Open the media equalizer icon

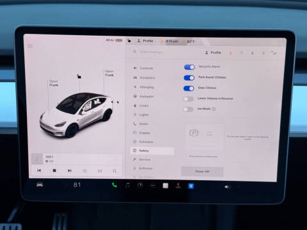[100, 171]
